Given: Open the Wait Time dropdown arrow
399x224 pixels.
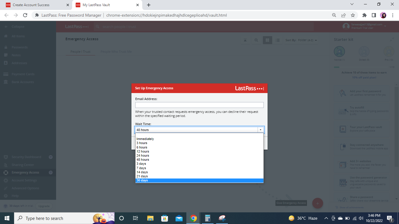Looking at the screenshot, I should tap(261, 130).
